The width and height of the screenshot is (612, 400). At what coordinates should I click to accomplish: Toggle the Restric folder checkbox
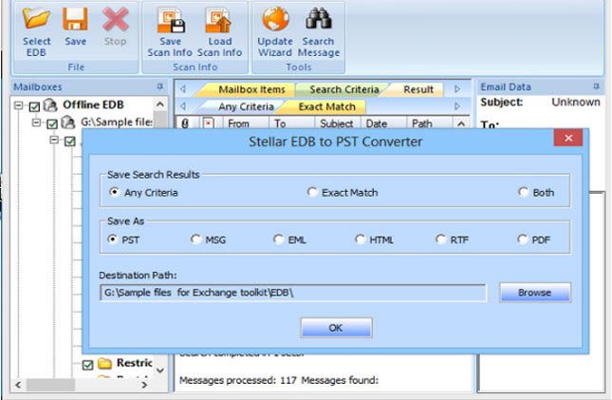point(88,365)
